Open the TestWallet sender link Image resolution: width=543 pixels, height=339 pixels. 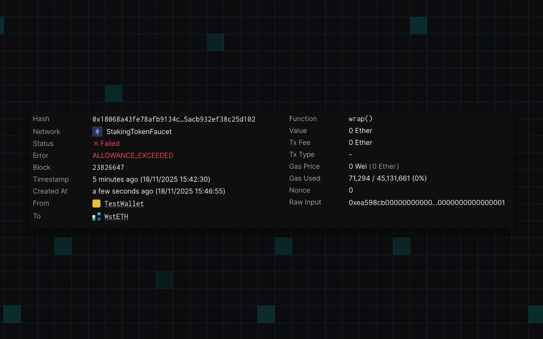tap(124, 204)
